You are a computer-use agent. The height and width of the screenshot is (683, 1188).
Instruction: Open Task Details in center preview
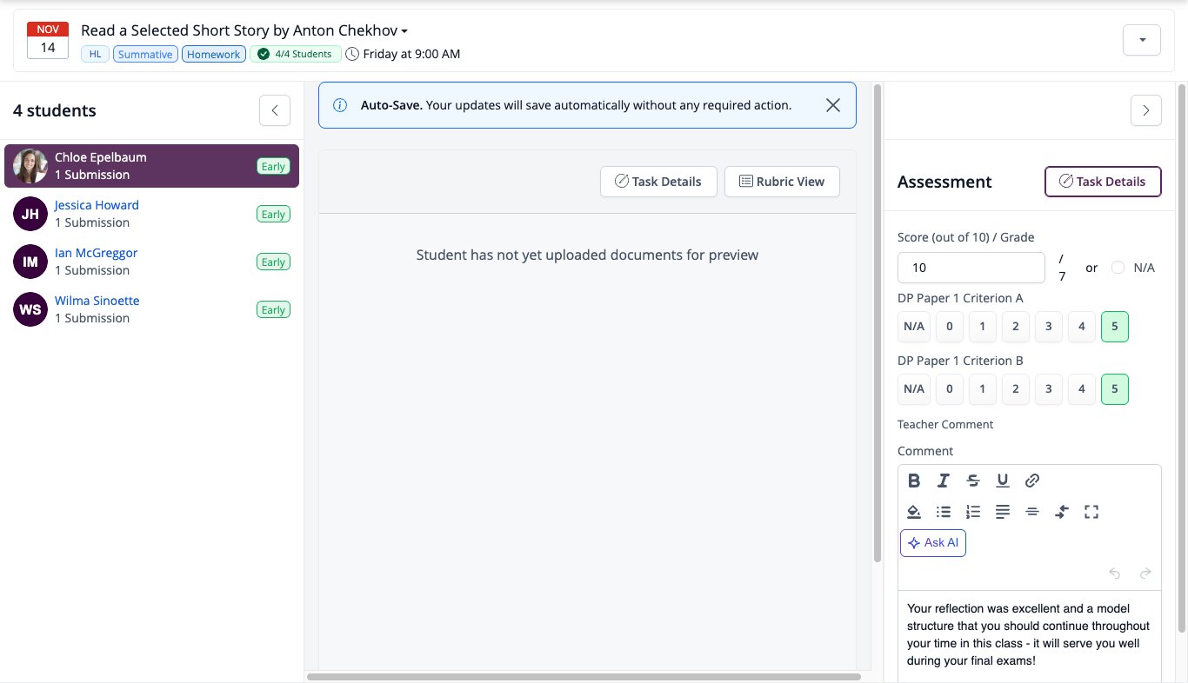click(658, 182)
